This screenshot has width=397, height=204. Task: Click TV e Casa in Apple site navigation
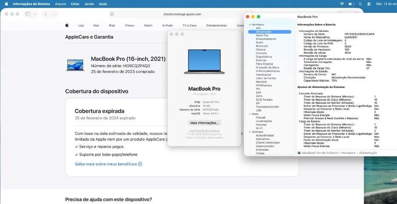(x=189, y=25)
